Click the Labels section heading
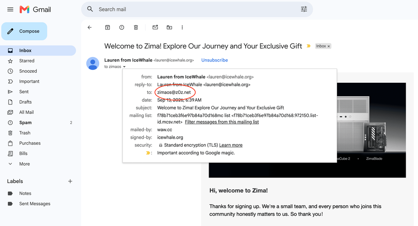The height and width of the screenshot is (226, 418). [x=15, y=181]
